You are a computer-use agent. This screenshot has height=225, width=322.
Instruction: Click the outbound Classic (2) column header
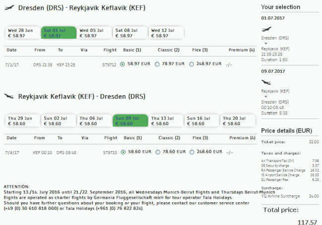coord(168,50)
